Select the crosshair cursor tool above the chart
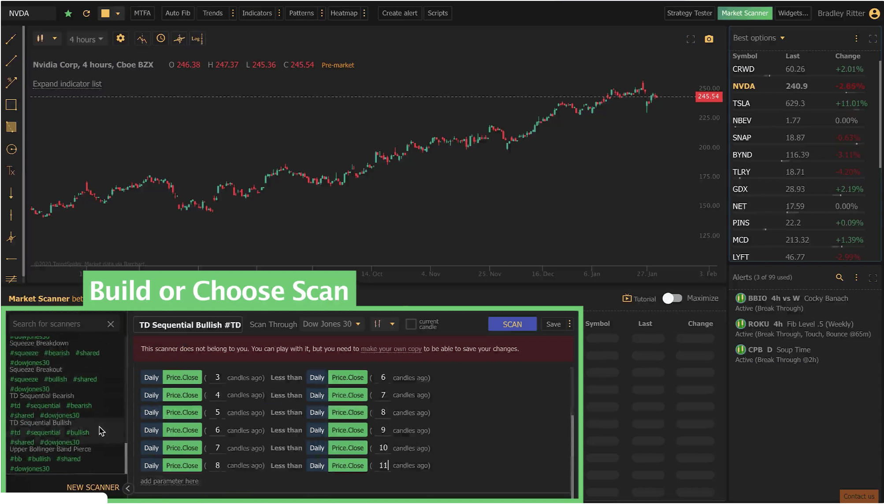The width and height of the screenshot is (884, 504). click(x=179, y=38)
